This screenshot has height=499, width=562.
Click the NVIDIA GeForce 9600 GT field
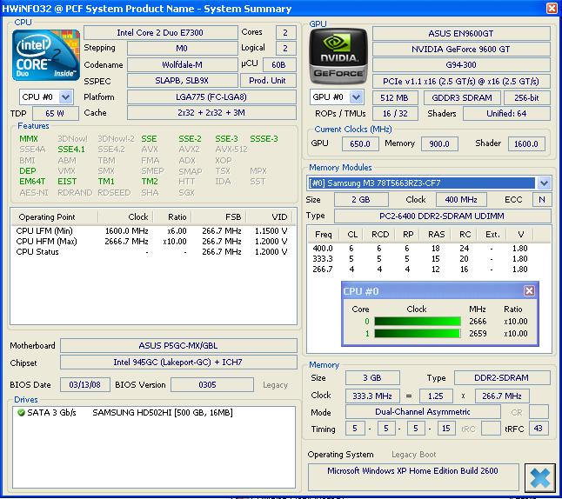461,49
